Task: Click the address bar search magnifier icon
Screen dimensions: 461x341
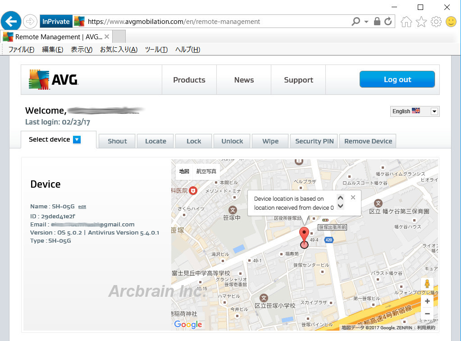Action: pyautogui.click(x=356, y=22)
